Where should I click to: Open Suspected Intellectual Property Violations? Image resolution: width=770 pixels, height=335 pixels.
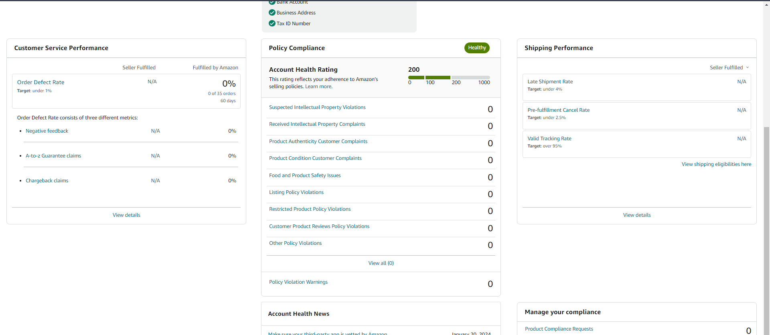(x=317, y=107)
